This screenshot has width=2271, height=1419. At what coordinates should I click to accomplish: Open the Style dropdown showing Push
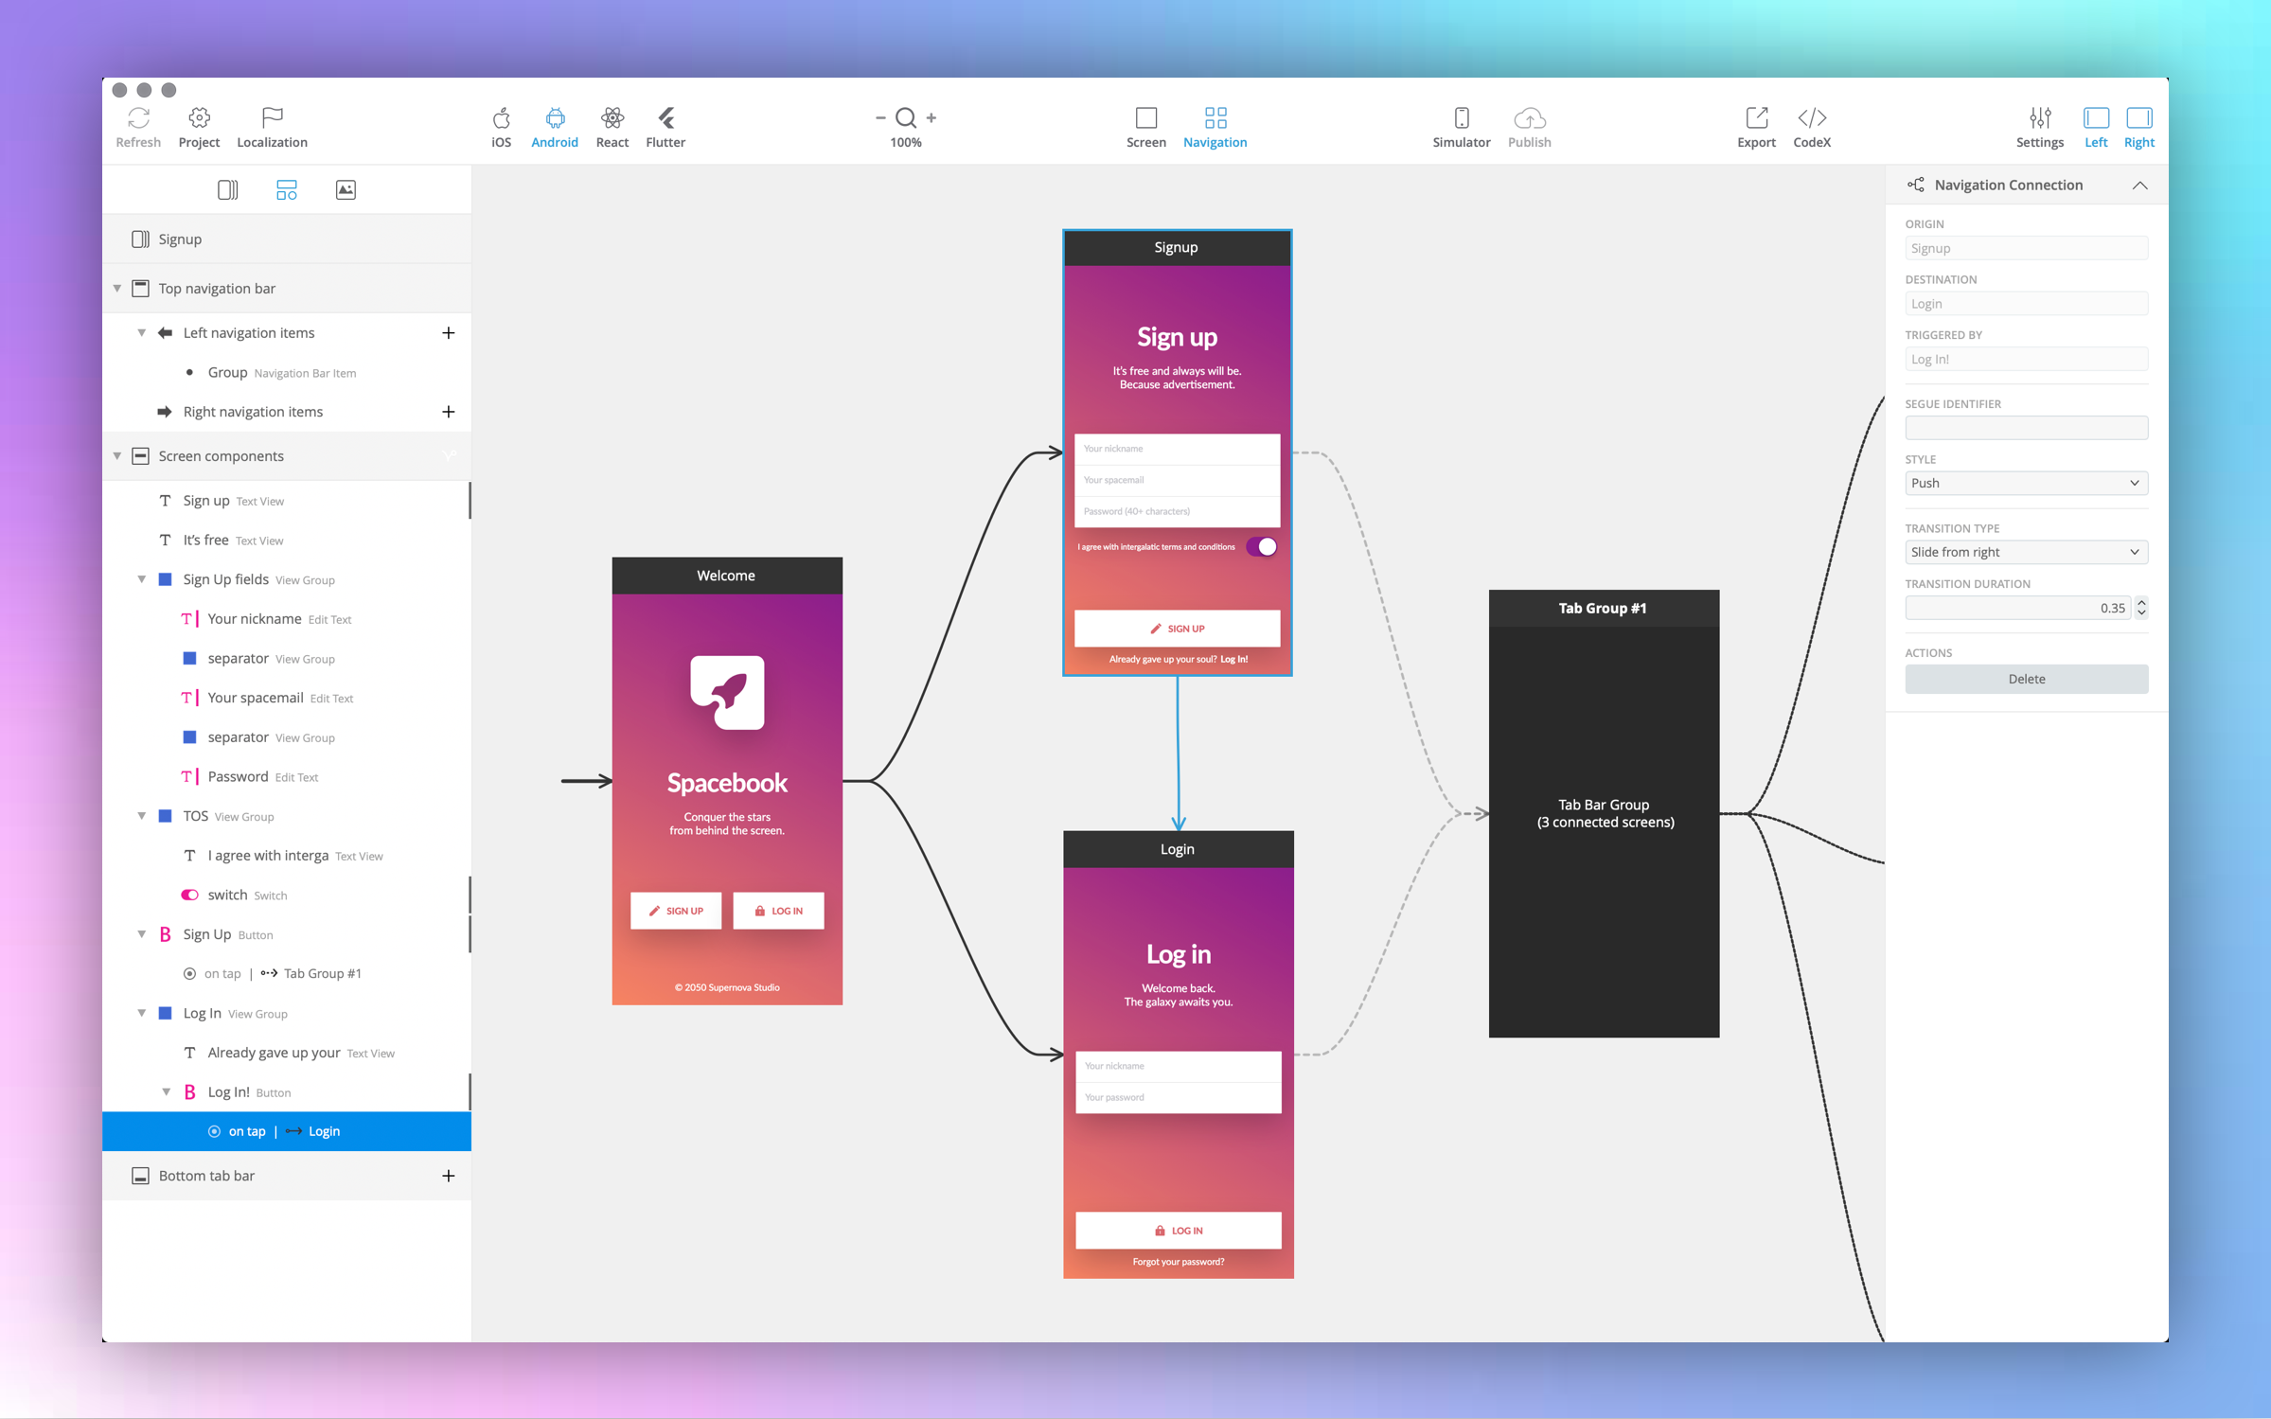tap(2026, 484)
